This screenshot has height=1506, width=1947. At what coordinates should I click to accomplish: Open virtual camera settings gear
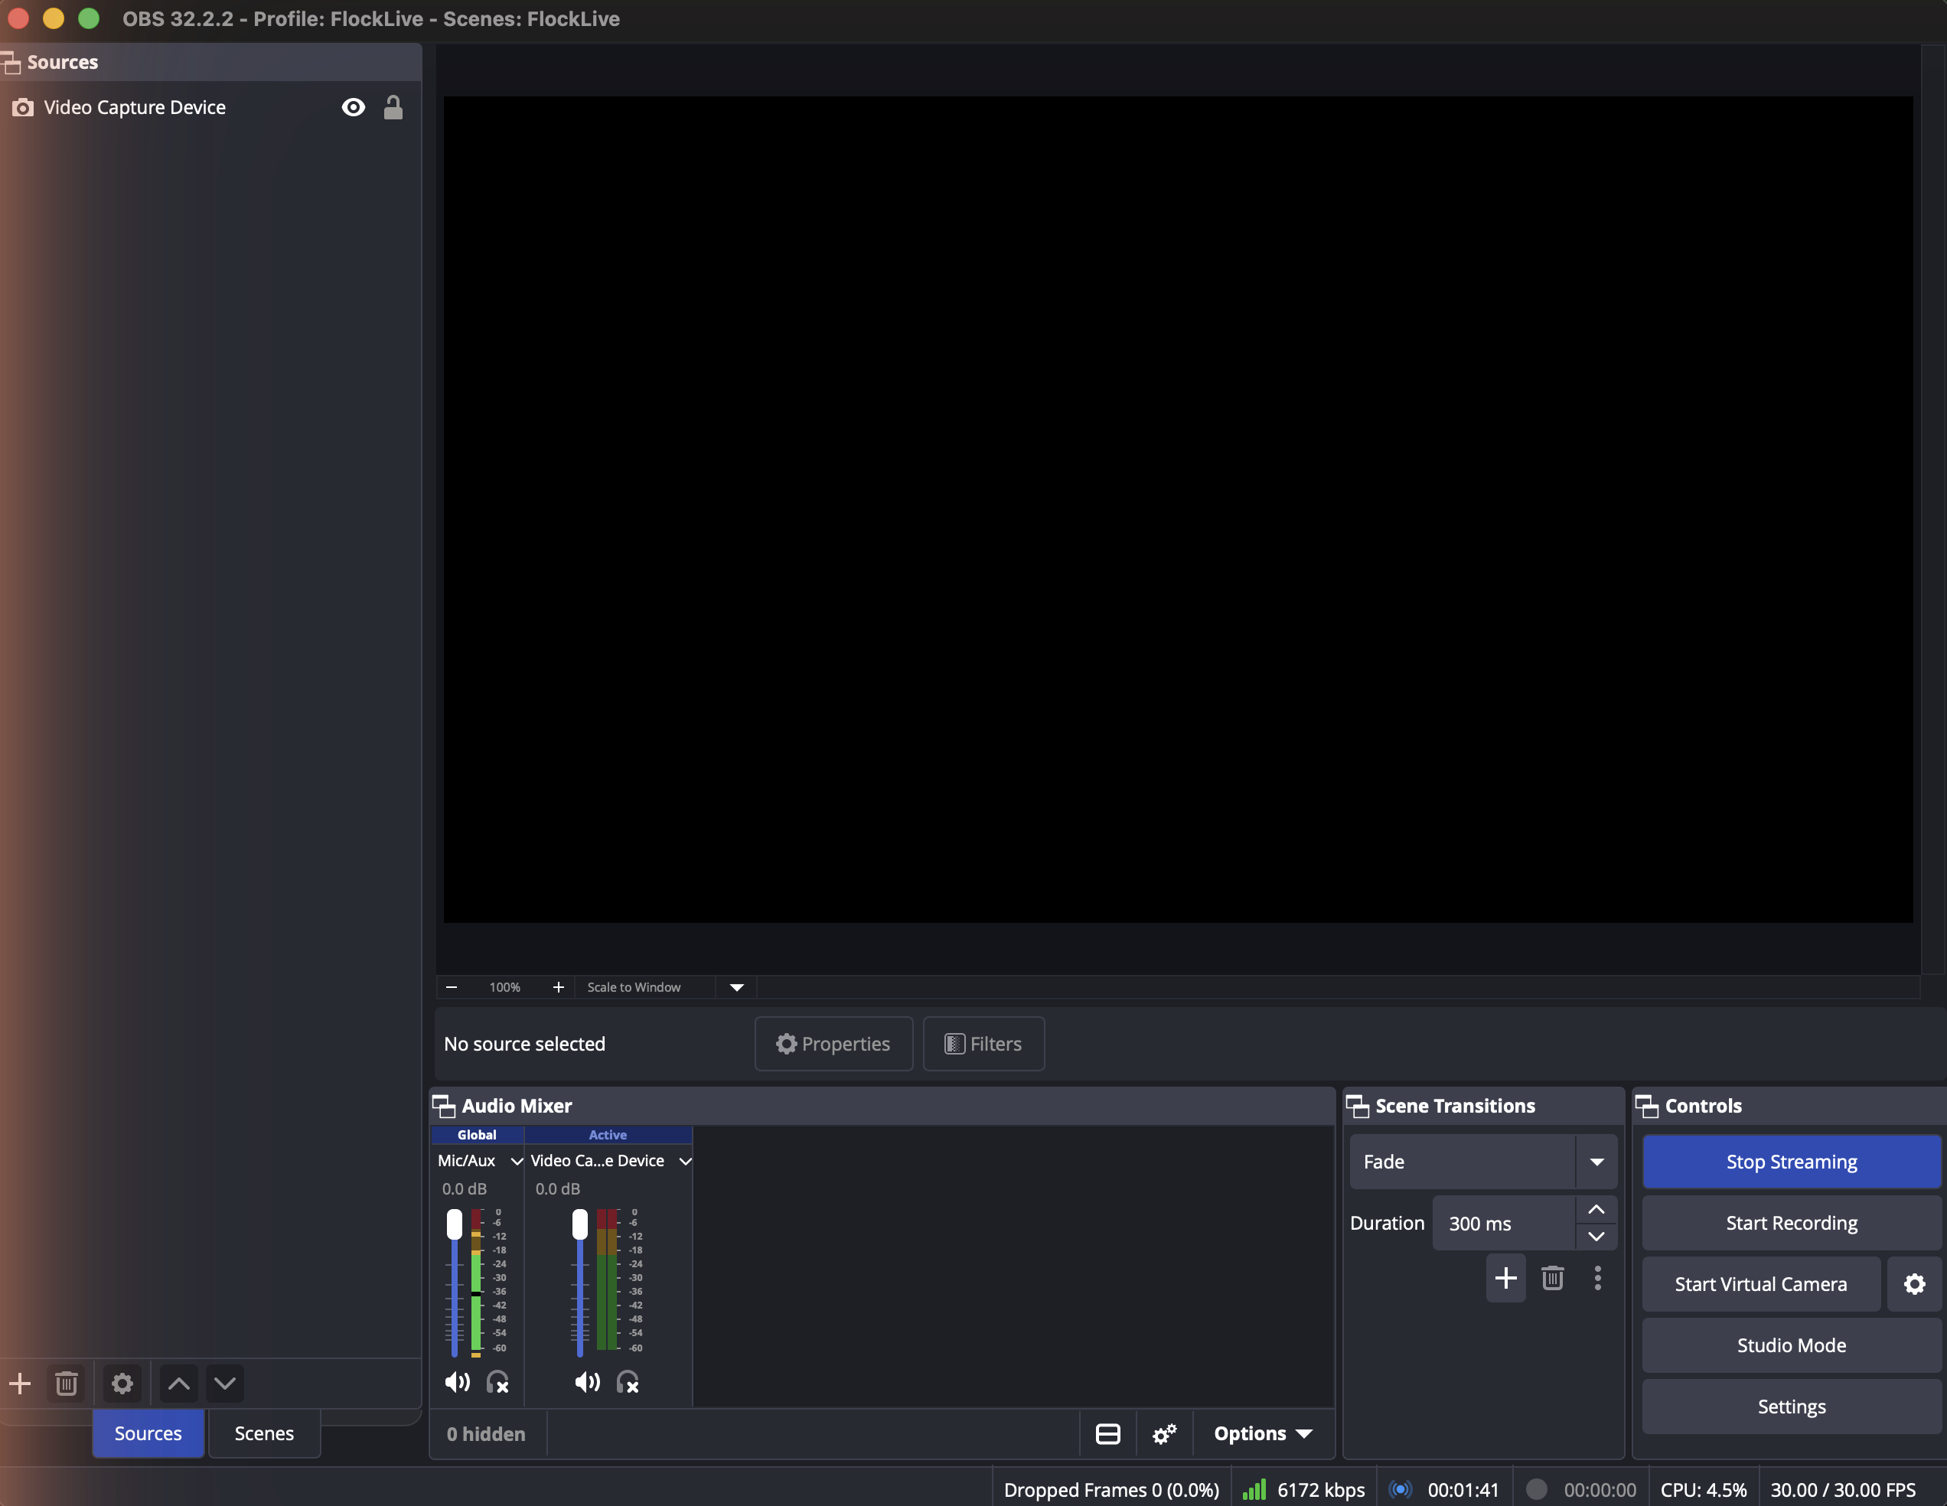click(x=1914, y=1284)
